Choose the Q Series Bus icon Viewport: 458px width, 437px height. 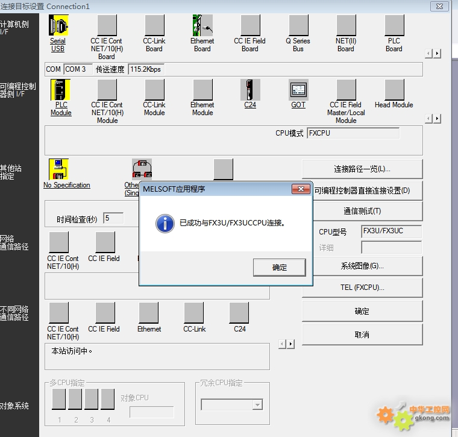(298, 25)
